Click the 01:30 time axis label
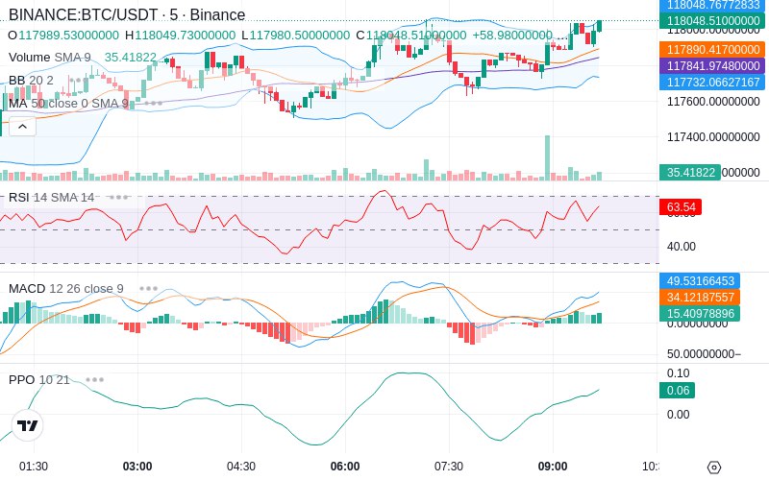Image resolution: width=769 pixels, height=480 pixels. (x=34, y=467)
